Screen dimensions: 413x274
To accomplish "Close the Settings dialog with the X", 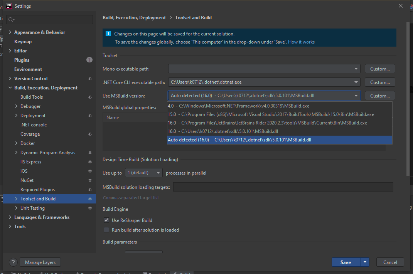I will [x=401, y=6].
